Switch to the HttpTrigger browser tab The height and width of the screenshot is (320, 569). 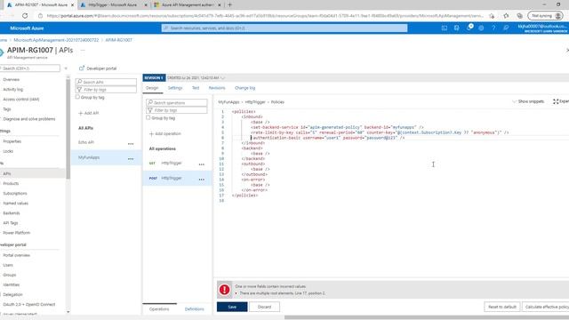113,5
